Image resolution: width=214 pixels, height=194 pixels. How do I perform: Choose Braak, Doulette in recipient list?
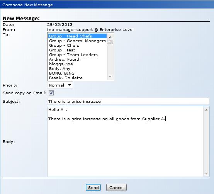tap(77, 78)
